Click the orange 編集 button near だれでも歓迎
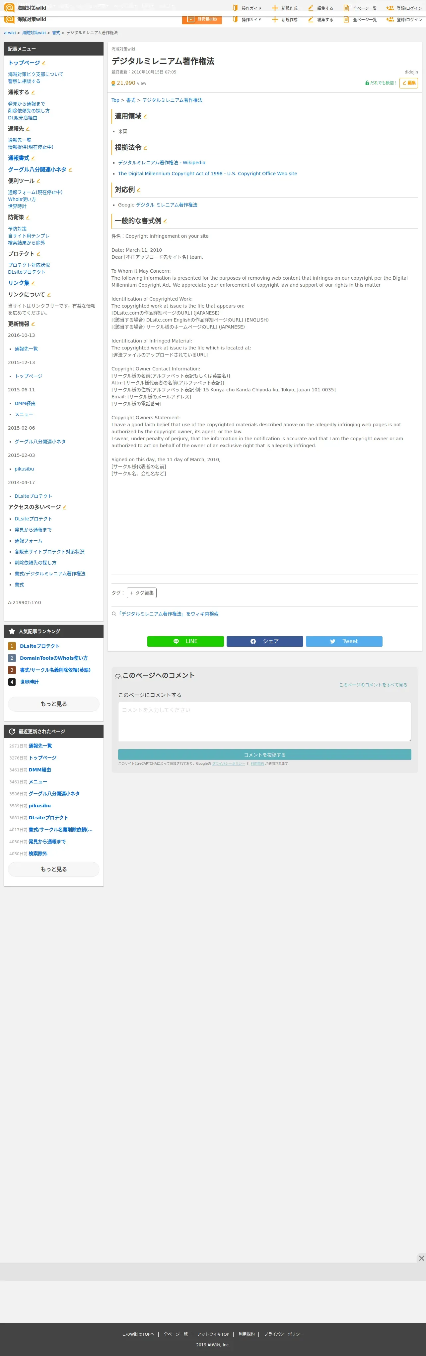Viewport: 426px width, 1356px height. tap(409, 83)
